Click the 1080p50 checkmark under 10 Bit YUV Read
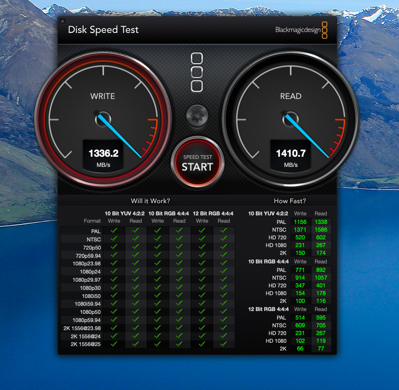399x390 pixels. point(136,312)
